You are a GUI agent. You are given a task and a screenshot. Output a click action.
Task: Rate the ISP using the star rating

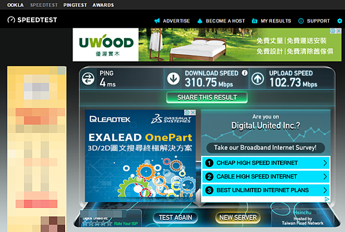97,223
